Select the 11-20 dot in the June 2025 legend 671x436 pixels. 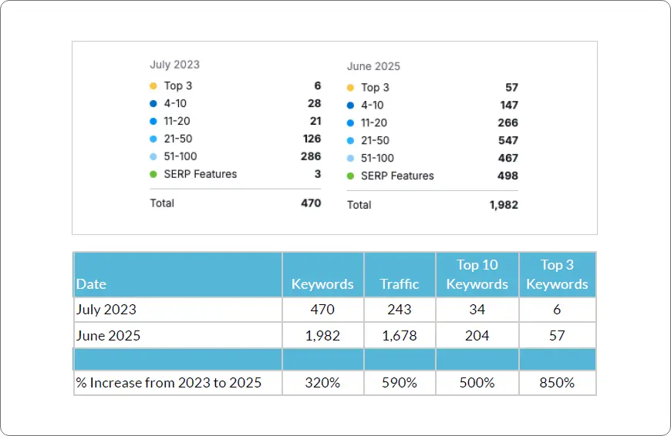pos(351,123)
